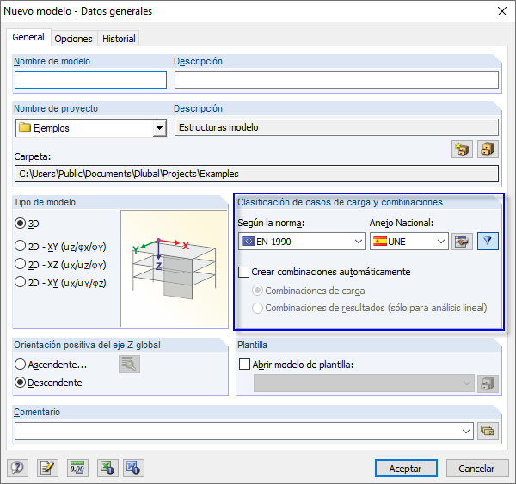Click the Cancelar button
This screenshot has width=516, height=484.
pos(477,469)
